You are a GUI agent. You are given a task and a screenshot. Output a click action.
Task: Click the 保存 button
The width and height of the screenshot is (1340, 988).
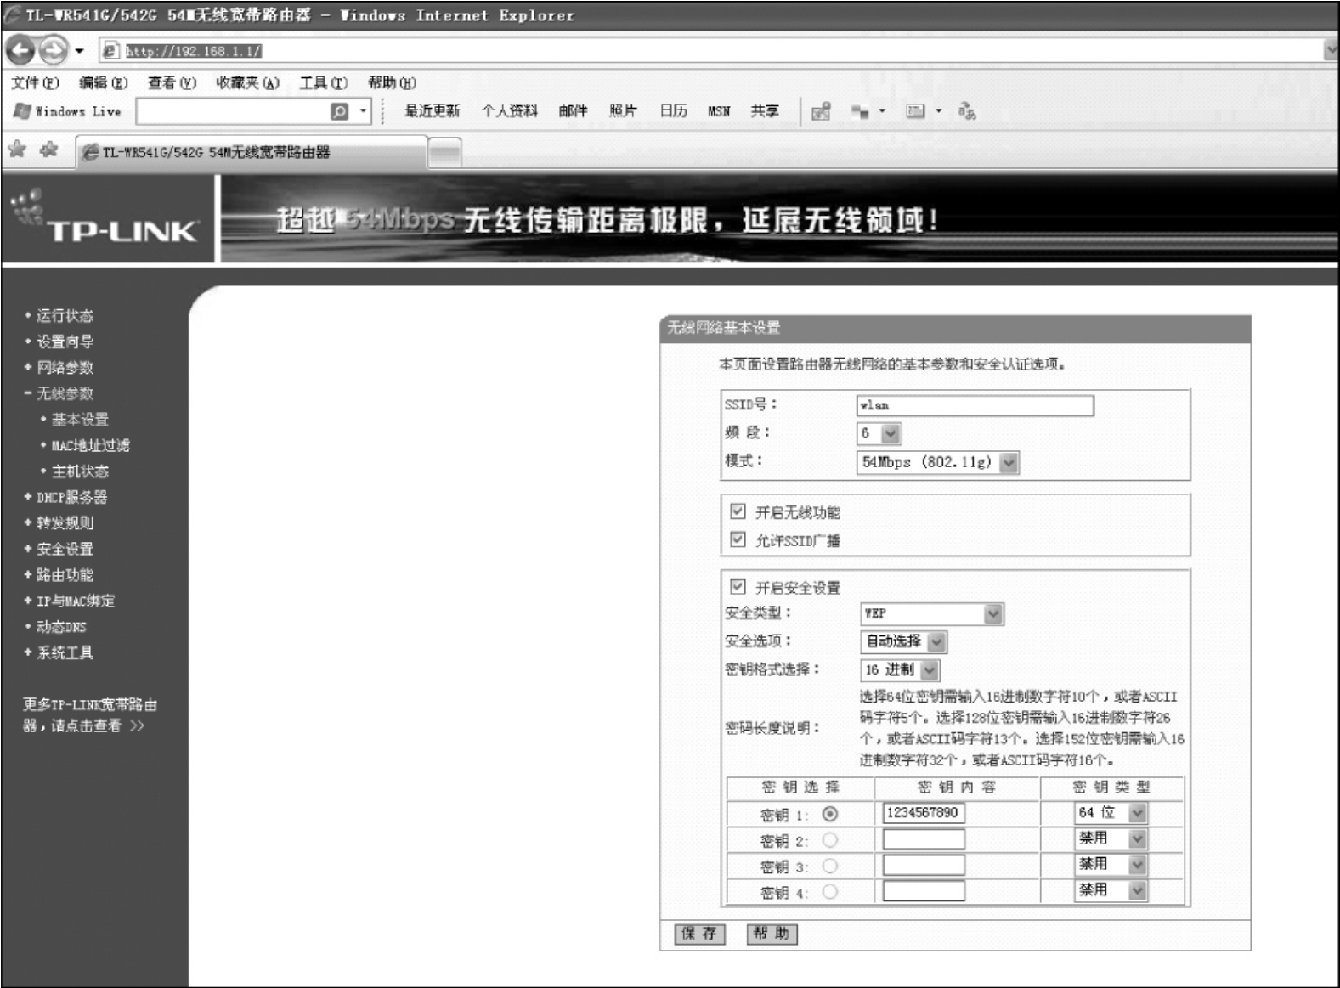(699, 934)
